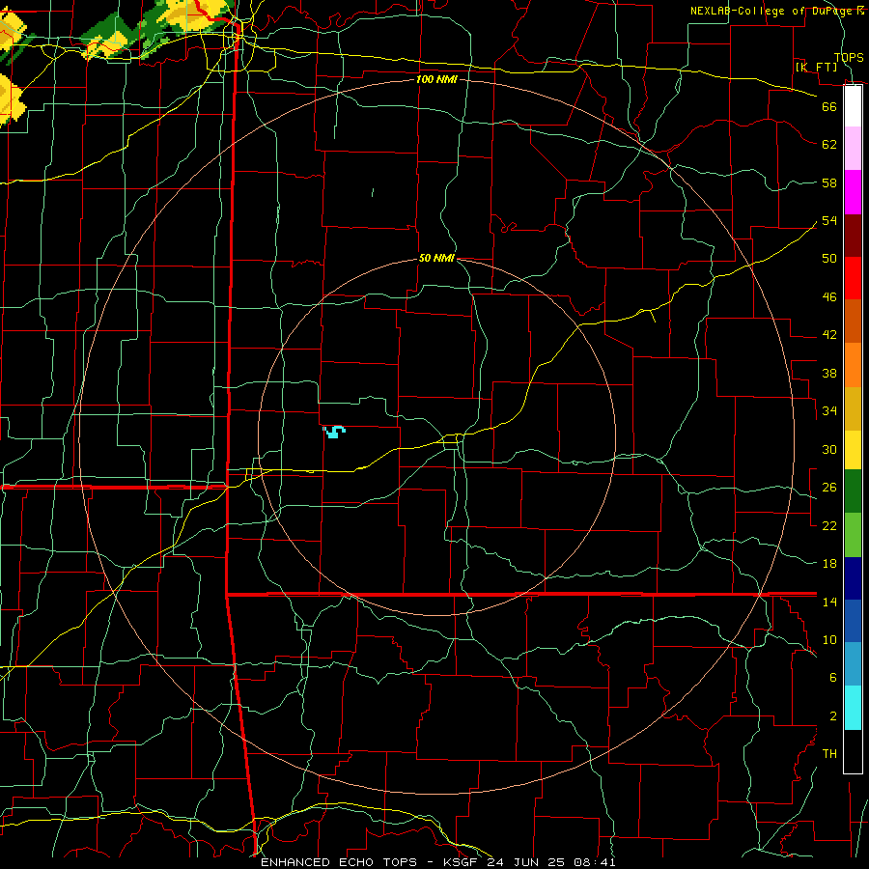Select the dark red legend band

pyautogui.click(x=853, y=236)
